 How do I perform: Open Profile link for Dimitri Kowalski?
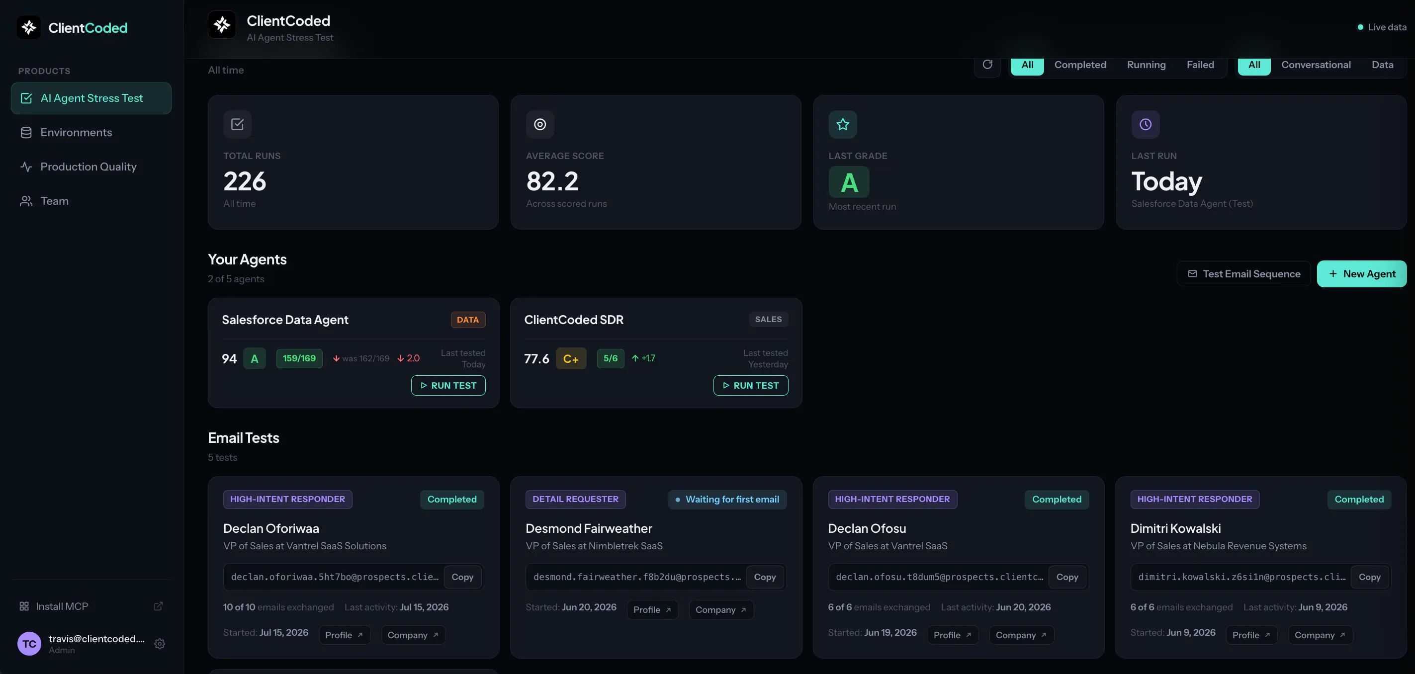pyautogui.click(x=1251, y=635)
